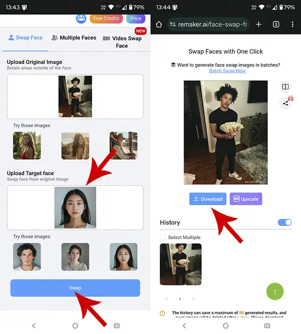Tap the green scroll-to-top arrow button
This screenshot has height=334, width=301.
point(275,291)
